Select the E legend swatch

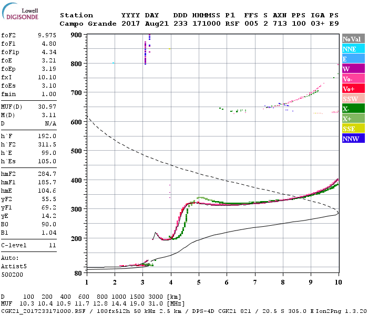pyautogui.click(x=353, y=59)
